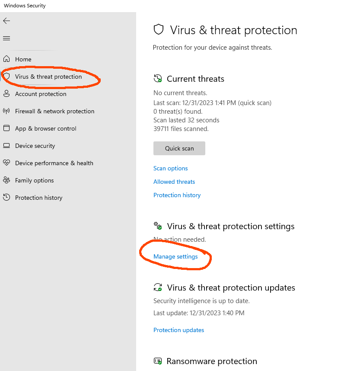Open Scan options link
The width and height of the screenshot is (357, 371).
coord(170,168)
